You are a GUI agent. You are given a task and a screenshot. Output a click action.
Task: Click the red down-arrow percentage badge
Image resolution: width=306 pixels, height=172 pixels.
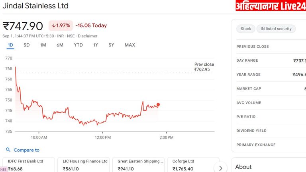coord(61,25)
